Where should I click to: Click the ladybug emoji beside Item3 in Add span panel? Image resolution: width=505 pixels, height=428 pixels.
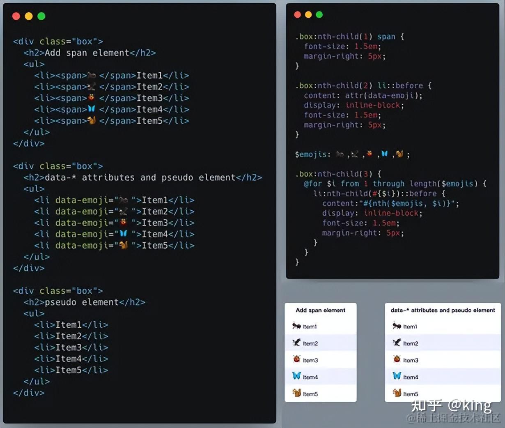[x=296, y=359]
